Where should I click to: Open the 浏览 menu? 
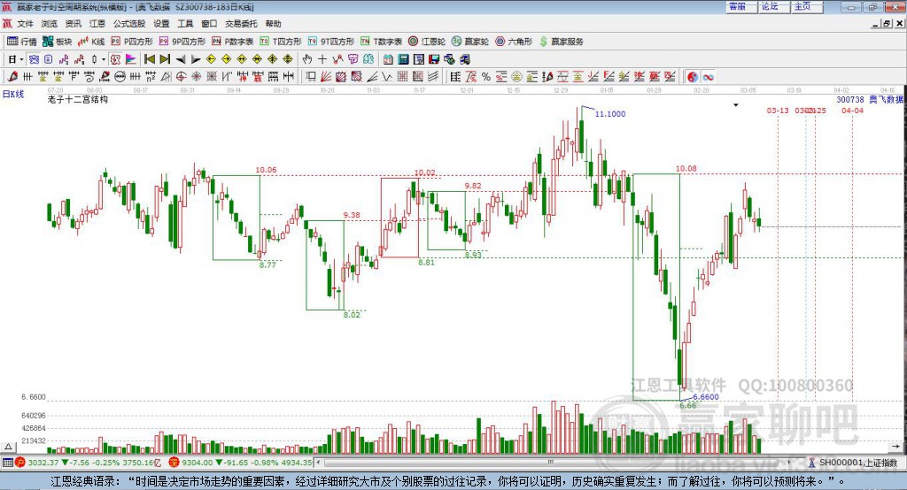point(50,24)
